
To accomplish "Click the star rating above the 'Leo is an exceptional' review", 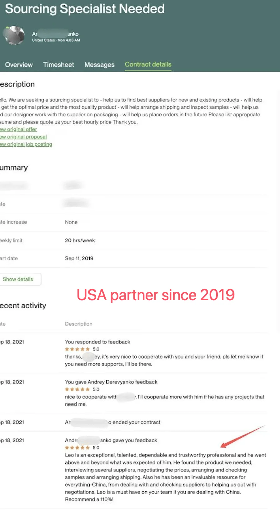I will click(77, 448).
